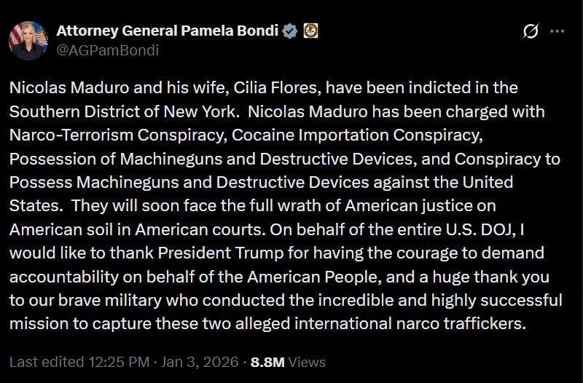The width and height of the screenshot is (583, 383).
Task: Open the Attorney General Pamela Bondi display name
Action: point(167,31)
